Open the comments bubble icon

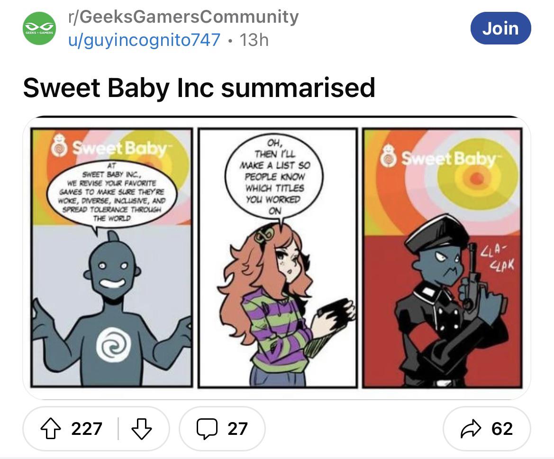coord(207,428)
